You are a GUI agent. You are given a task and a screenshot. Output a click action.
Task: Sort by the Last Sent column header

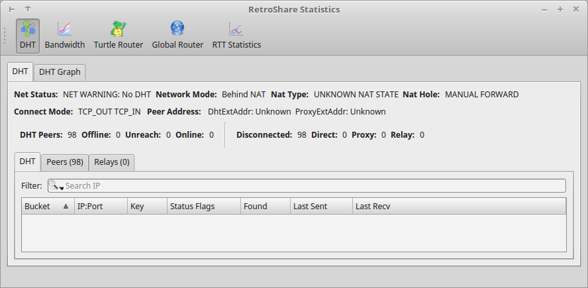321,207
